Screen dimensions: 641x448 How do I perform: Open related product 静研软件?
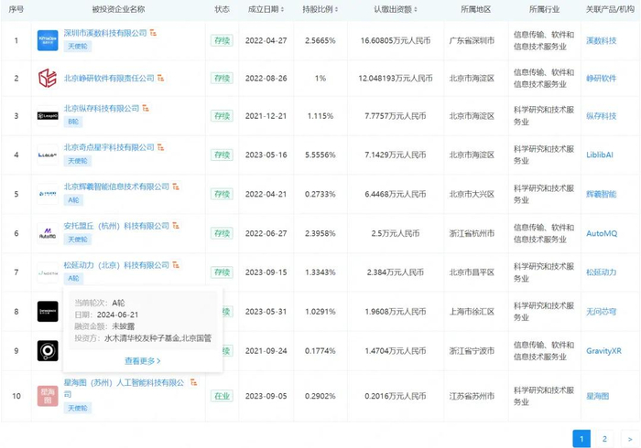(x=601, y=78)
